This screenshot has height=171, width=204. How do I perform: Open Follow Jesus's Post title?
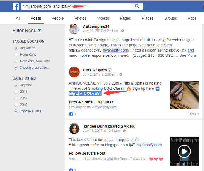pos(87,153)
